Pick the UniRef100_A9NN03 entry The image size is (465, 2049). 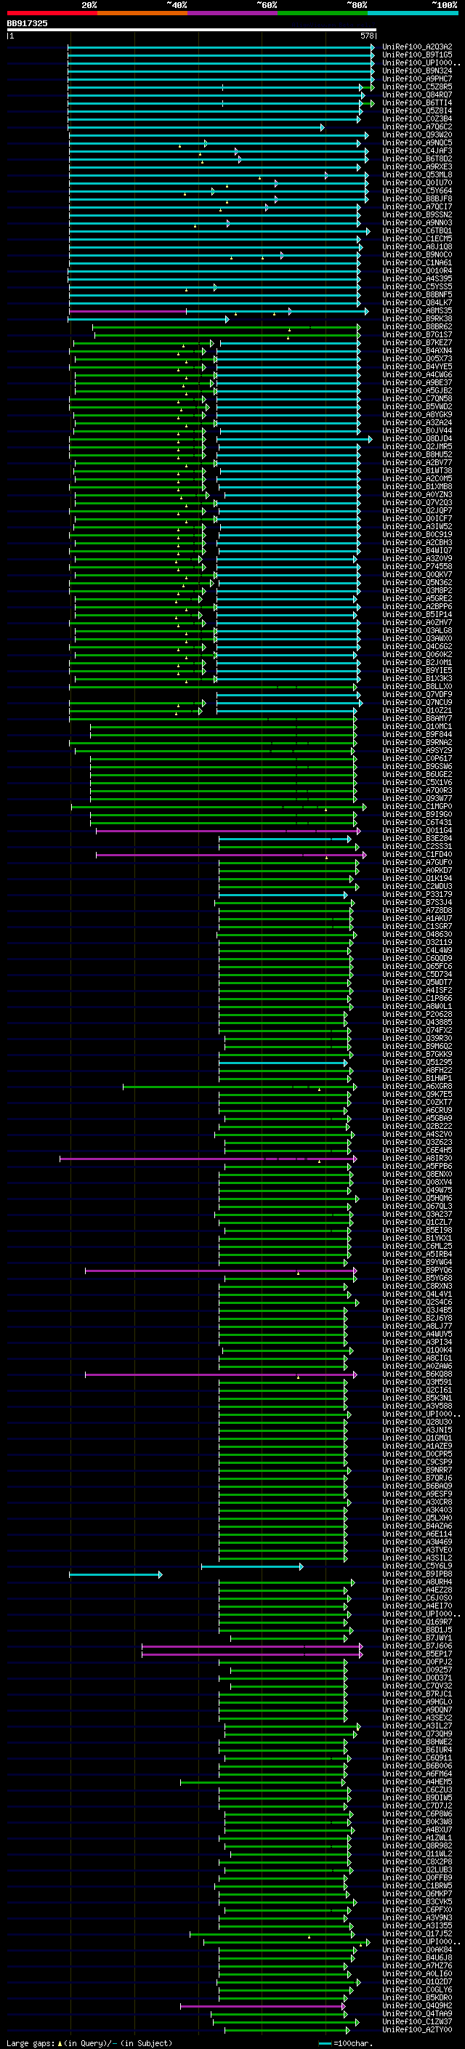(417, 222)
